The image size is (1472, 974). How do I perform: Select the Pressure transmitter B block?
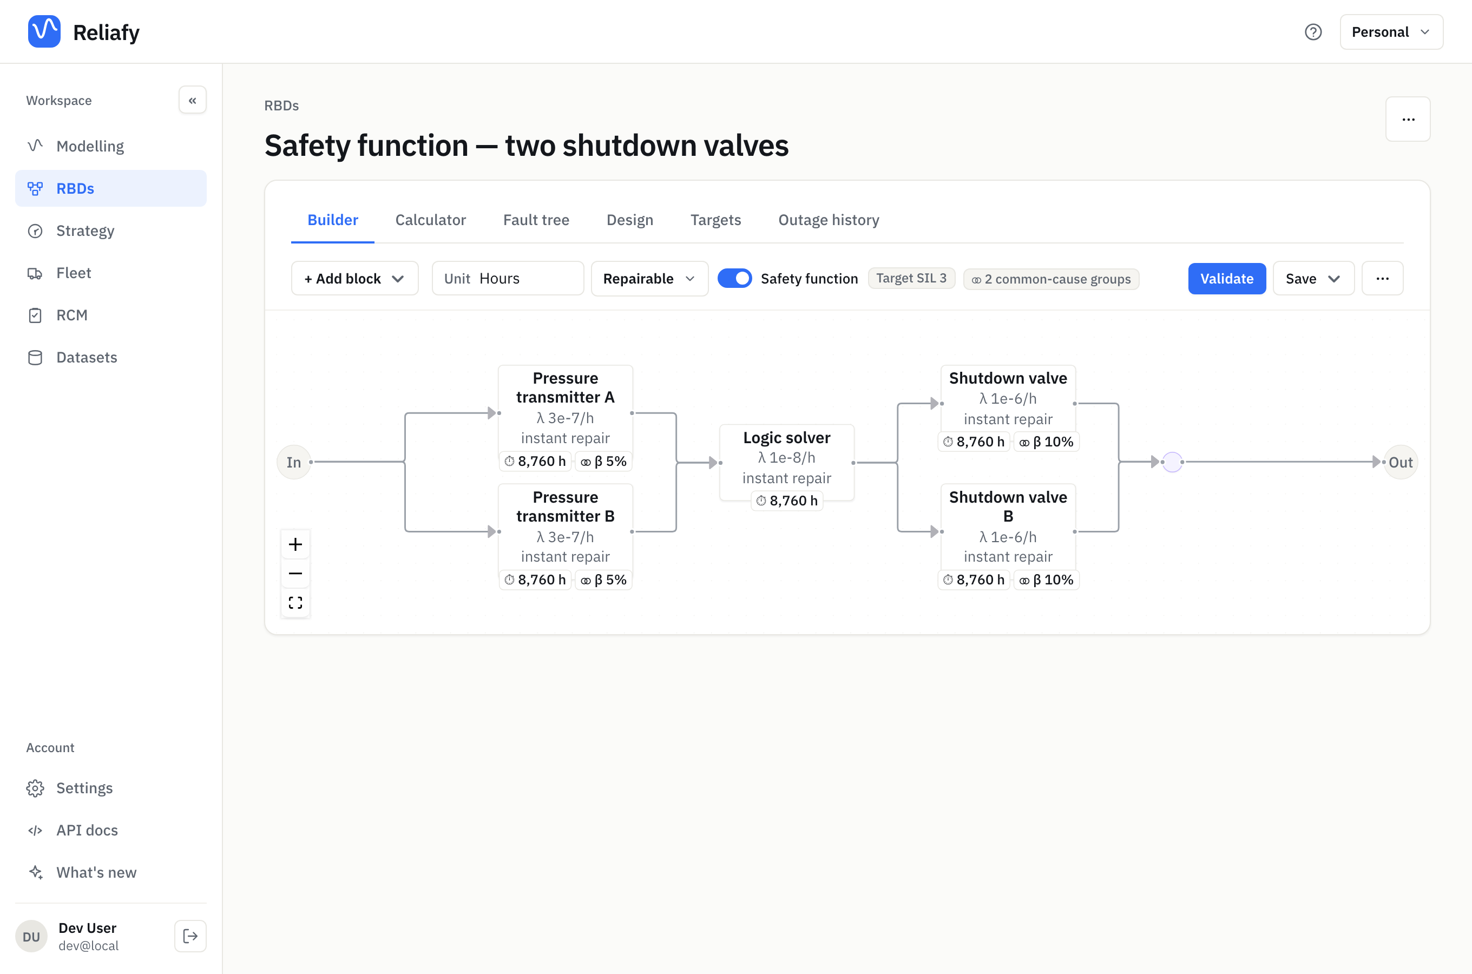(565, 531)
